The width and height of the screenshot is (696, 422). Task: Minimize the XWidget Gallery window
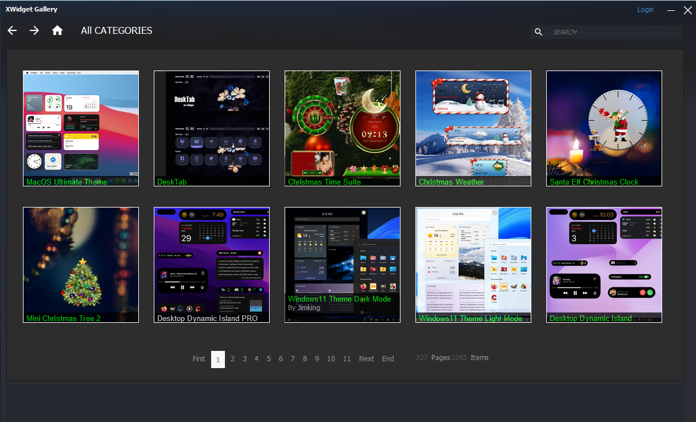(671, 10)
